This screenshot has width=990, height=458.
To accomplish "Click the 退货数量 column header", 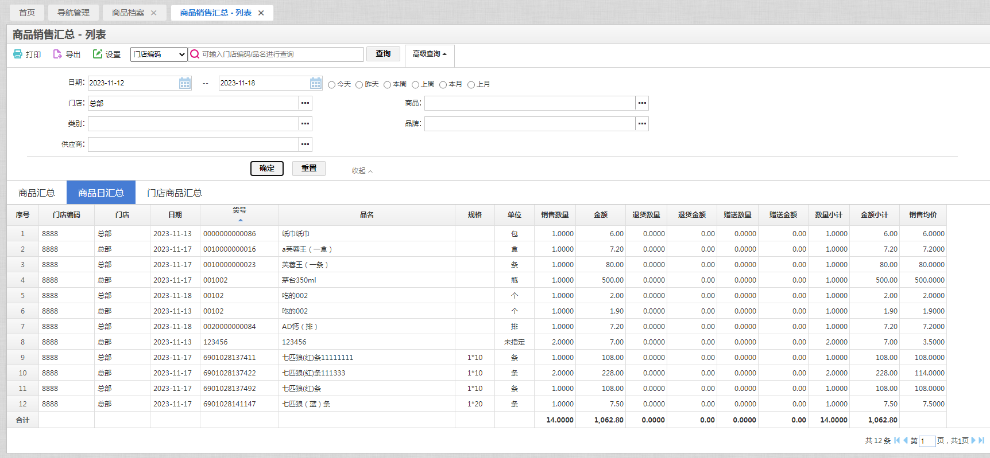I will point(646,215).
